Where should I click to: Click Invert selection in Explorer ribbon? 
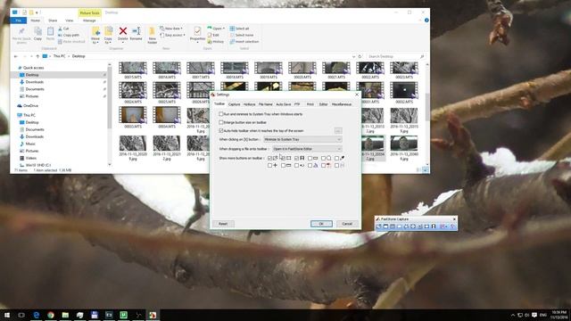[x=244, y=42]
